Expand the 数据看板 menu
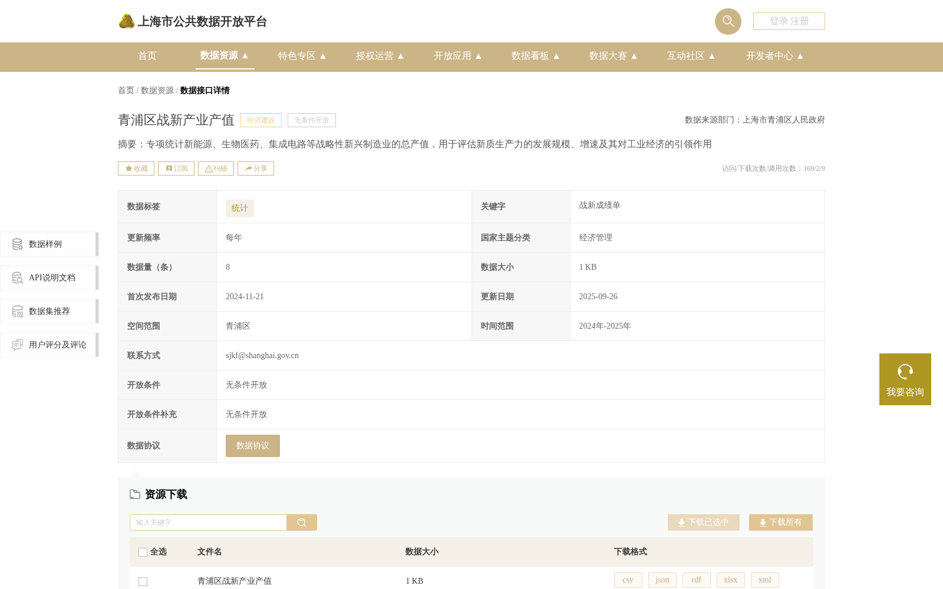Image resolution: width=943 pixels, height=589 pixels. click(535, 56)
